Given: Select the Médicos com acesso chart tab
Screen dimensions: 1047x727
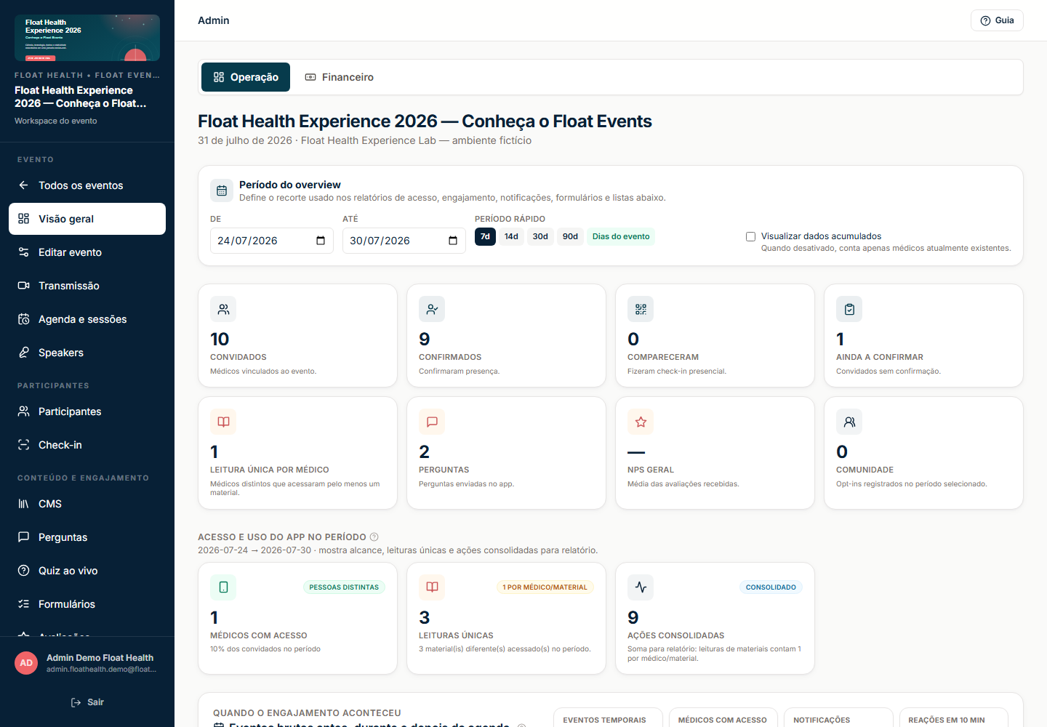Looking at the screenshot, I should pyautogui.click(x=723, y=718).
